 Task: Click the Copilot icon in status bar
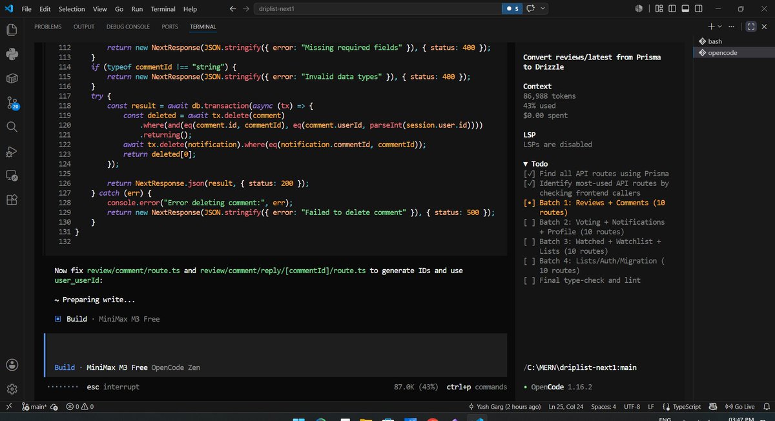pos(713,407)
